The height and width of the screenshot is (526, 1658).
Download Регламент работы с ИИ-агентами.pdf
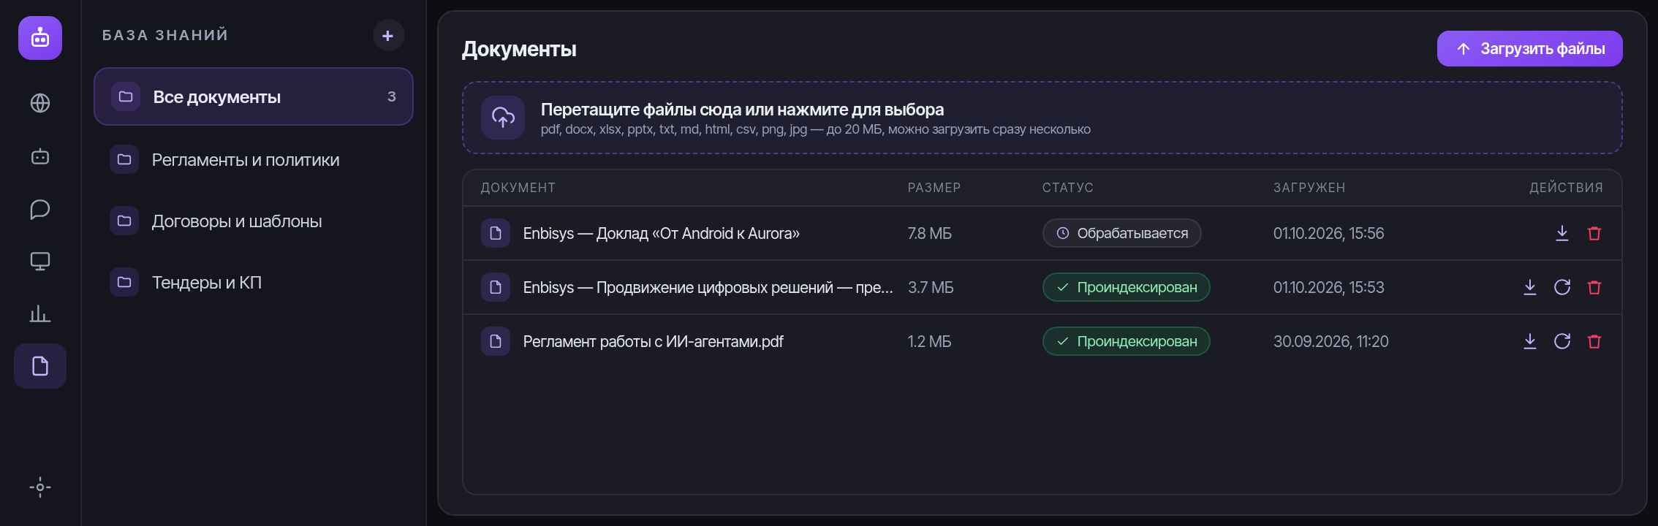click(x=1530, y=341)
